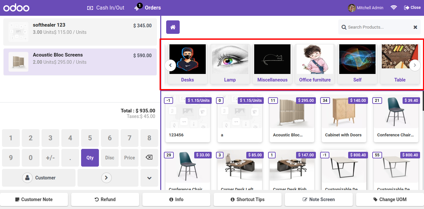Add Customizable Desk with stock 55
This screenshot has height=209, width=424.
(396, 170)
